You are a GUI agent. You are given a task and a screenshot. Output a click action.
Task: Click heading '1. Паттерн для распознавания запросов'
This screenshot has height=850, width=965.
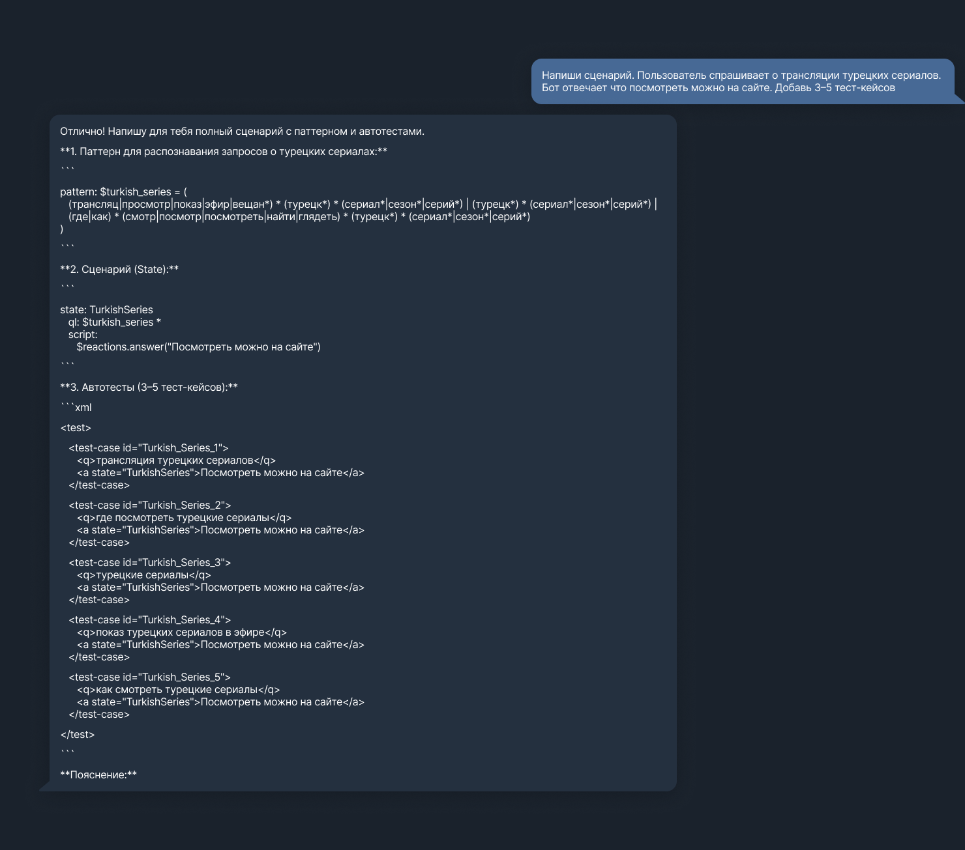point(224,152)
